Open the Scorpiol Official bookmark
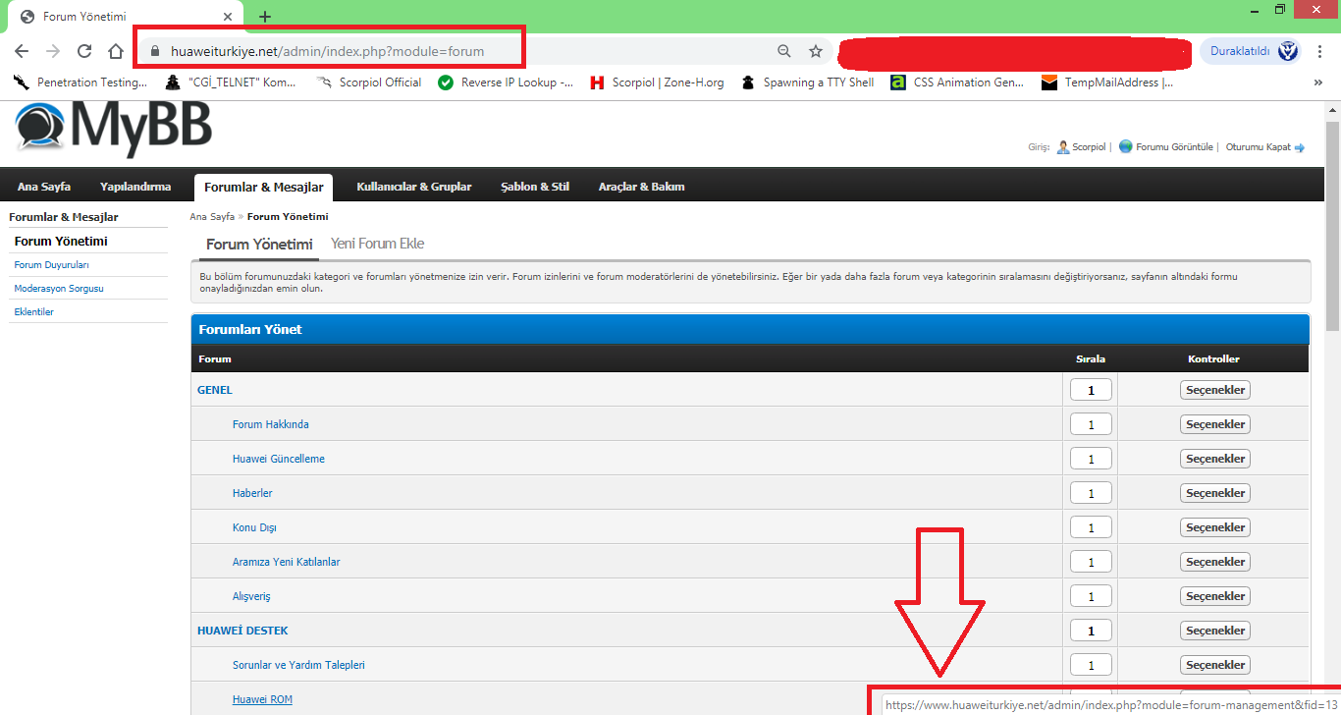This screenshot has height=715, width=1341. click(x=369, y=82)
